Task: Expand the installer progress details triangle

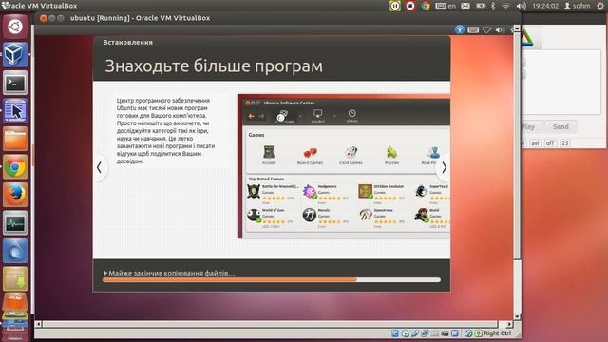Action: [x=105, y=273]
